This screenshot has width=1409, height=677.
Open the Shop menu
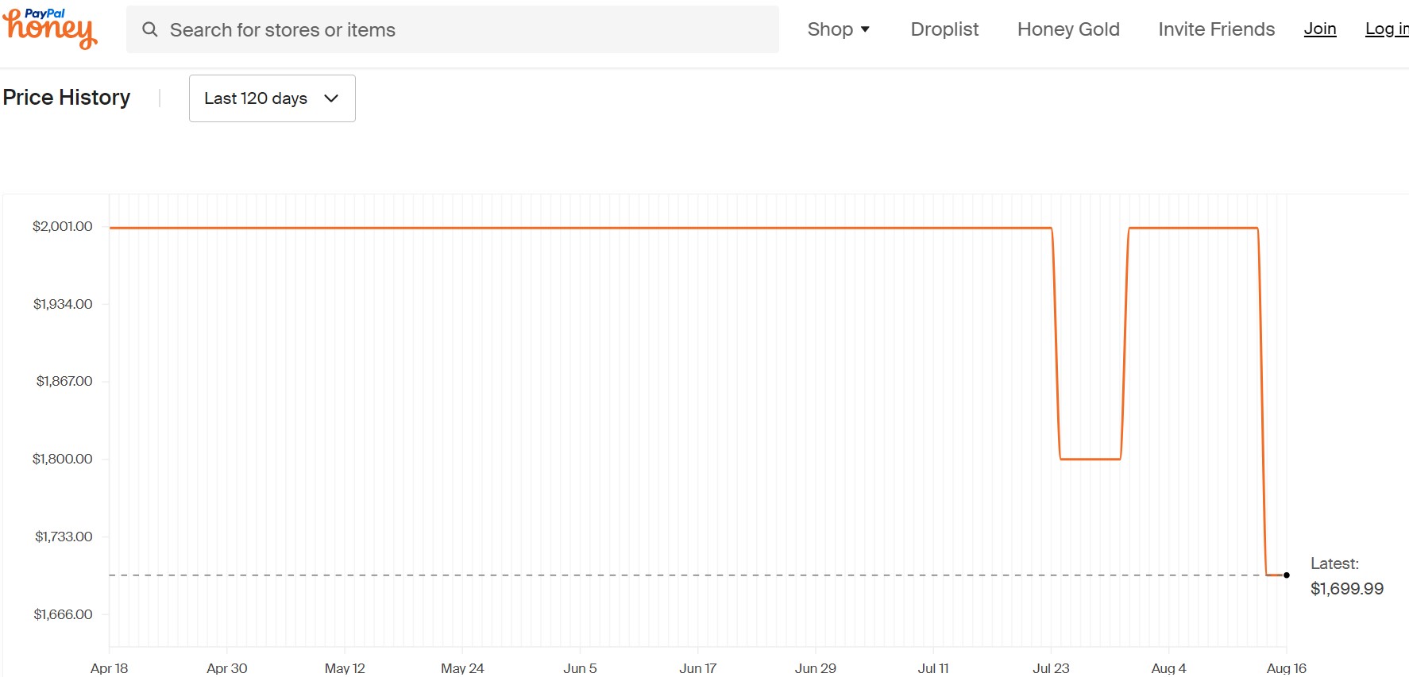pyautogui.click(x=838, y=29)
